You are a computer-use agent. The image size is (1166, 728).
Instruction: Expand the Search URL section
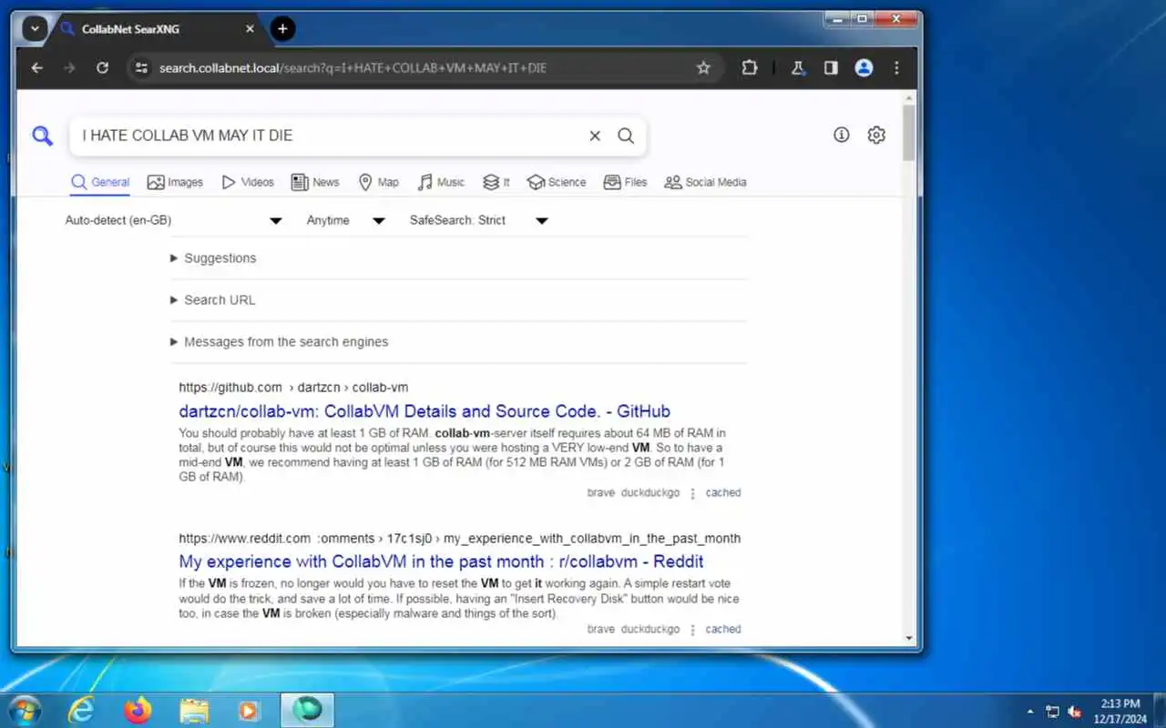(213, 300)
